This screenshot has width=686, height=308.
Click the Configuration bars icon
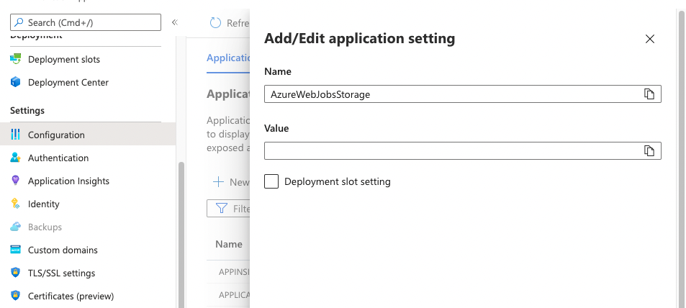[x=15, y=135]
